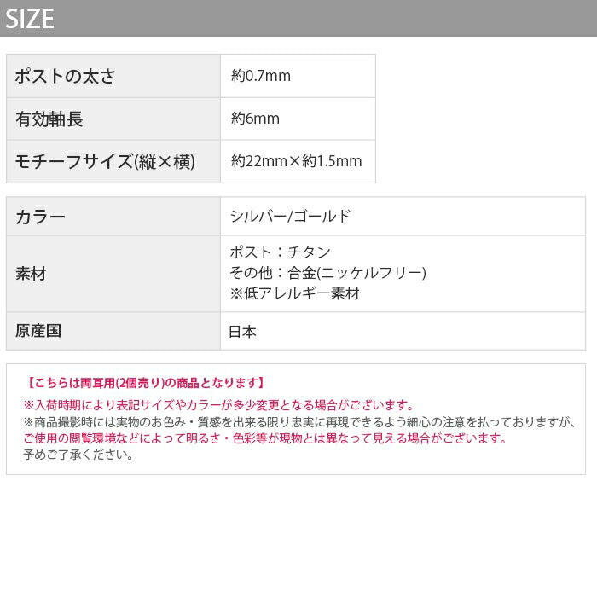Click the 素材 label cell
This screenshot has height=597, width=597.
[x=31, y=274]
